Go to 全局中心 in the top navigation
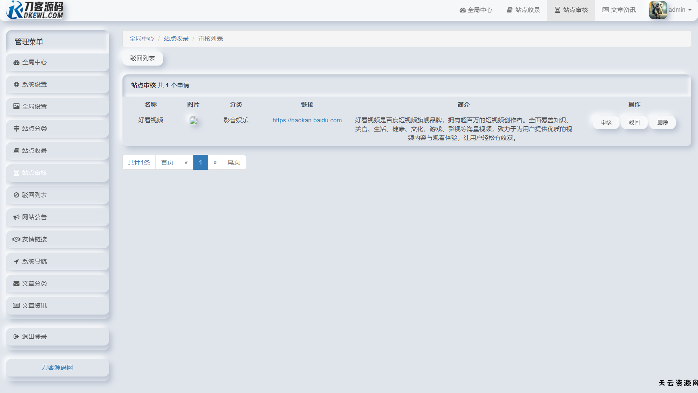 476,10
